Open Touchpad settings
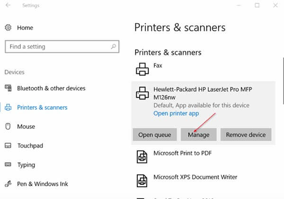This screenshot has height=199, width=284. [x=30, y=146]
